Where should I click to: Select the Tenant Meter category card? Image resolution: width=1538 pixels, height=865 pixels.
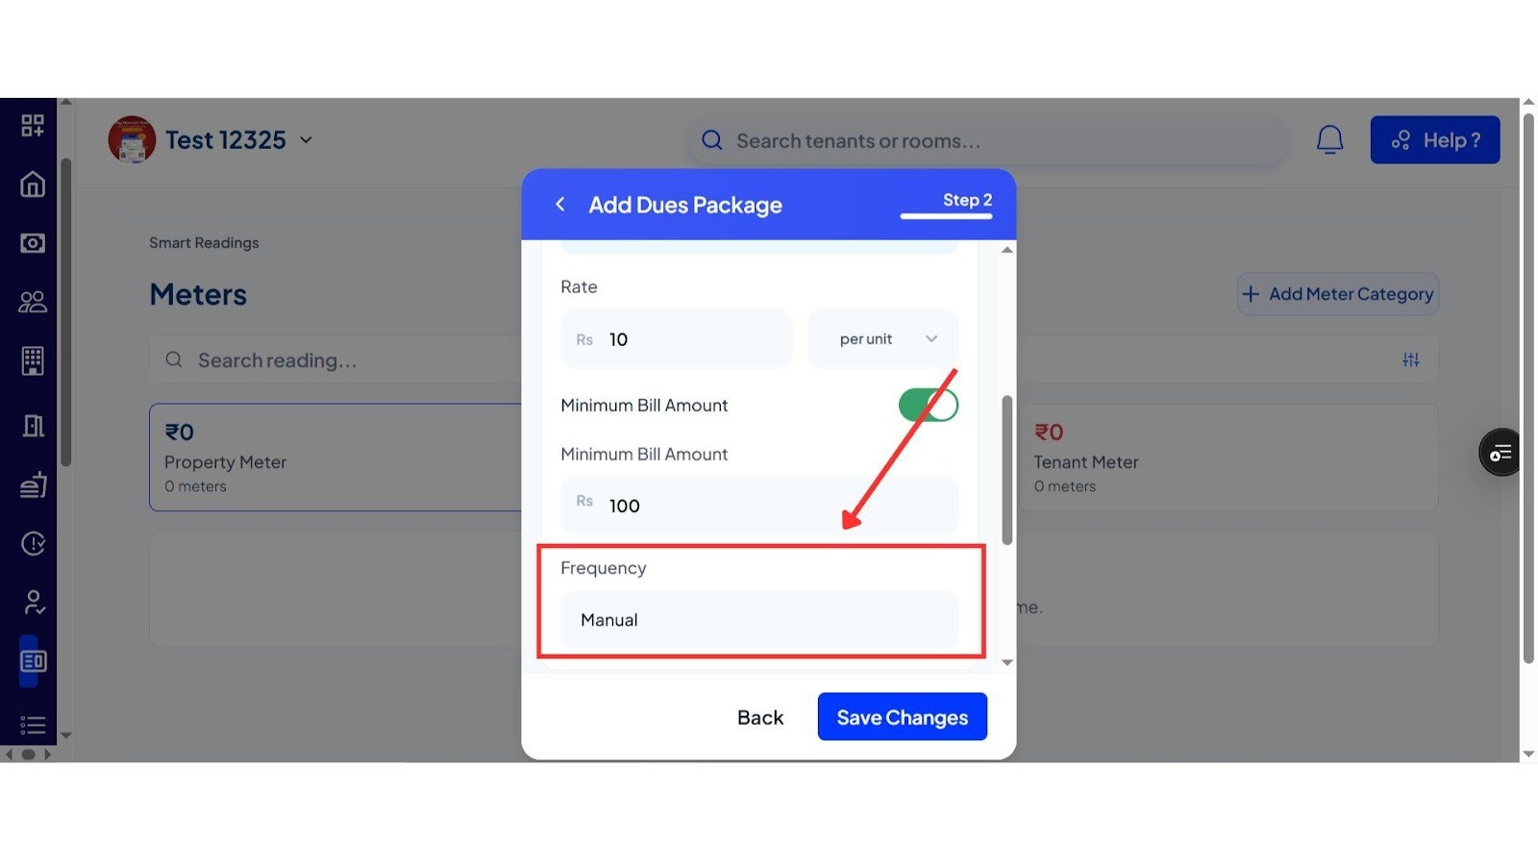1228,457
